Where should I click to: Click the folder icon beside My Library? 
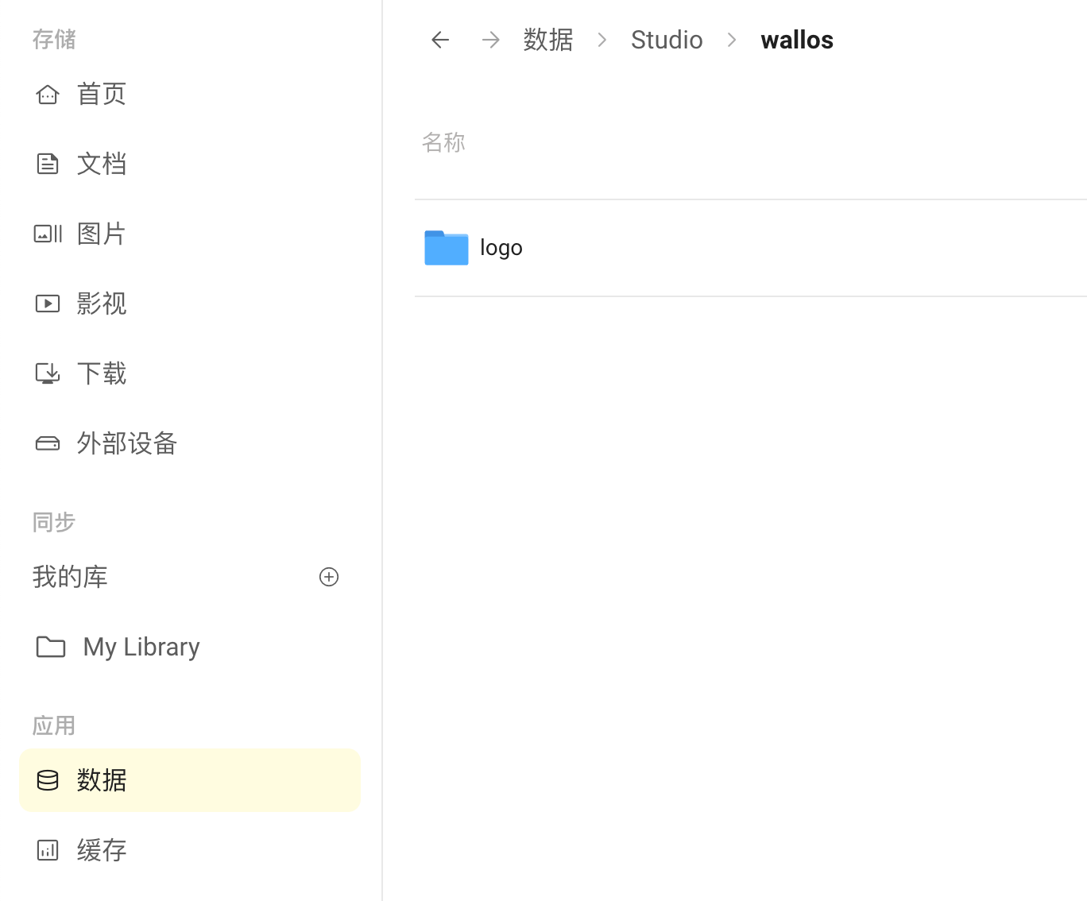point(51,647)
